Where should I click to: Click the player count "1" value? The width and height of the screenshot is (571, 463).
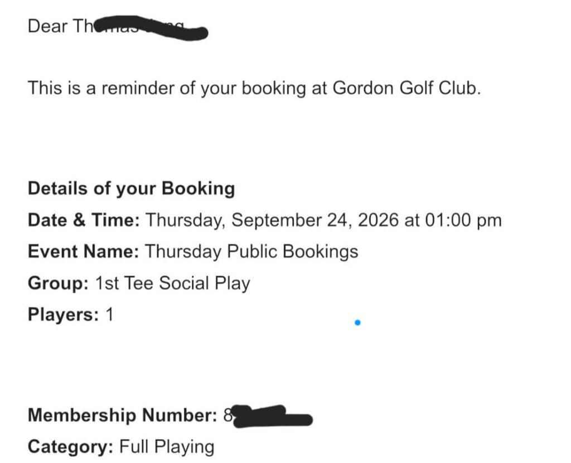tap(109, 314)
